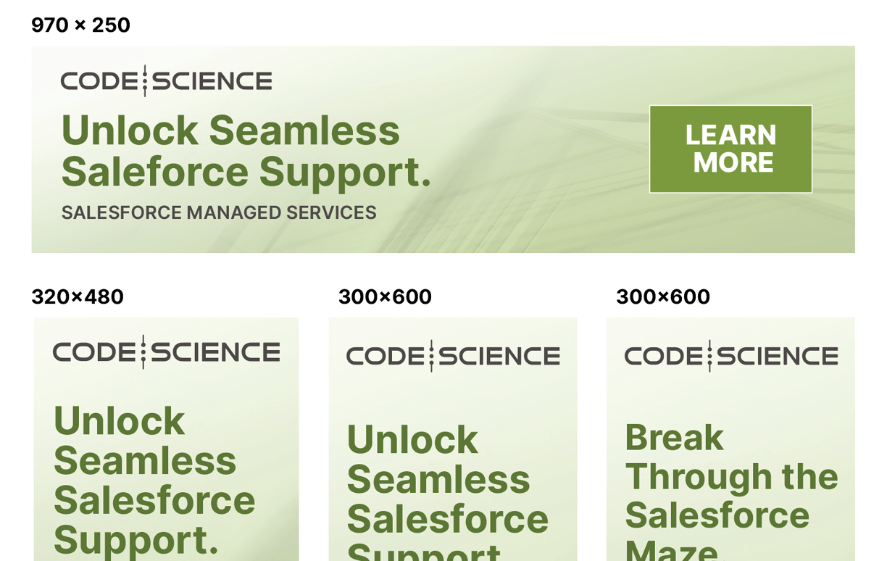Click the headline in the 320×480 ad
Image resolution: width=887 pixels, height=561 pixels.
pos(154,480)
